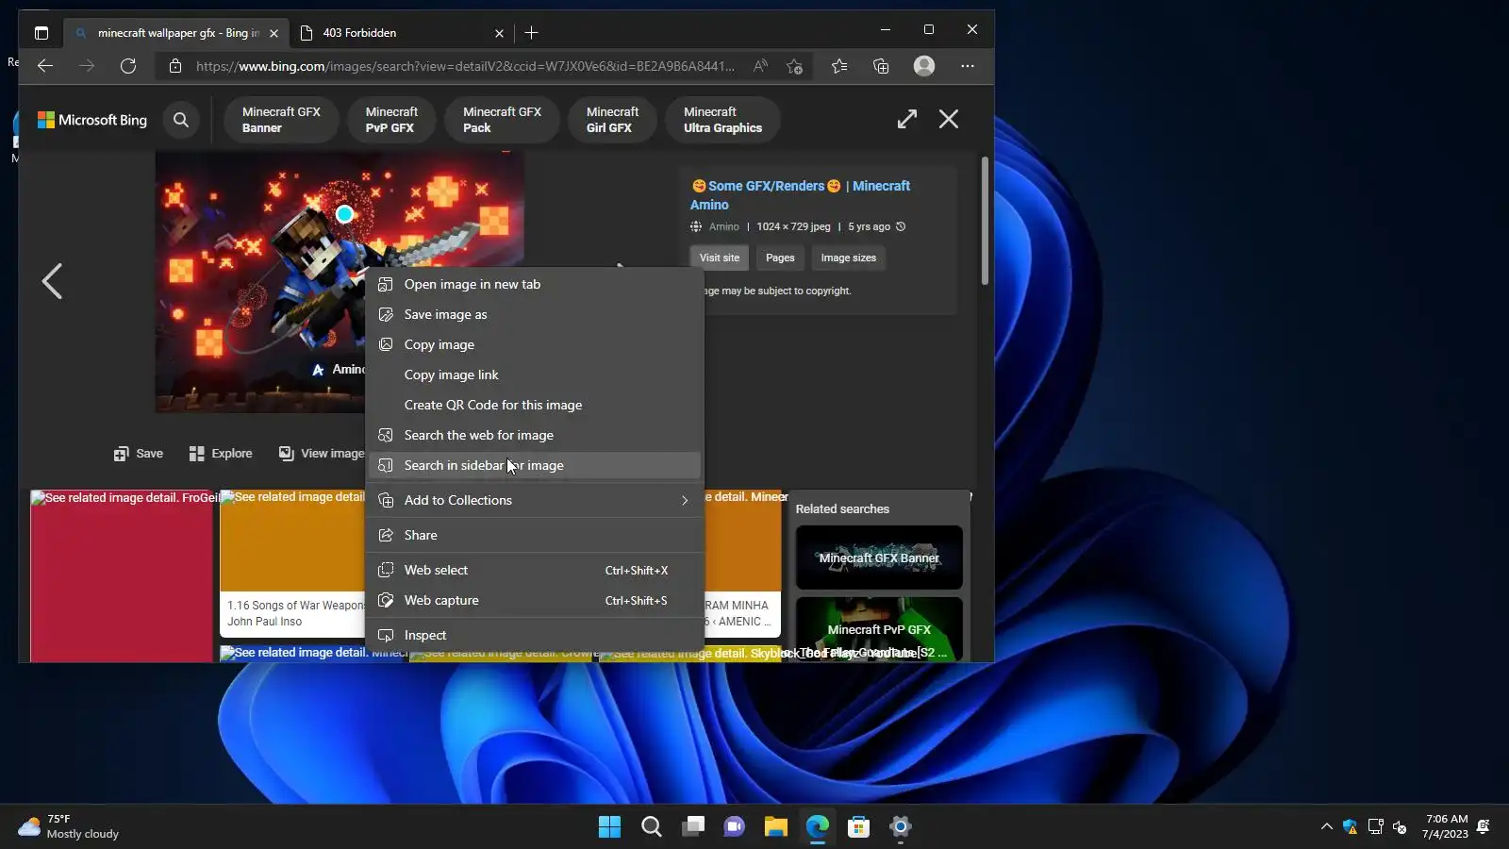Screen dimensions: 1509x849
Task: Show the previous image arrow
Action: [52, 281]
